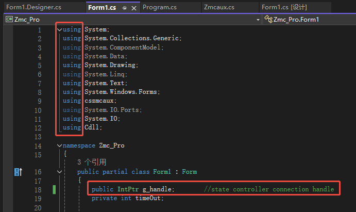Open the Form1.cs [设计] designer tab
Image resolution: width=356 pixels, height=212 pixels.
[x=284, y=7]
